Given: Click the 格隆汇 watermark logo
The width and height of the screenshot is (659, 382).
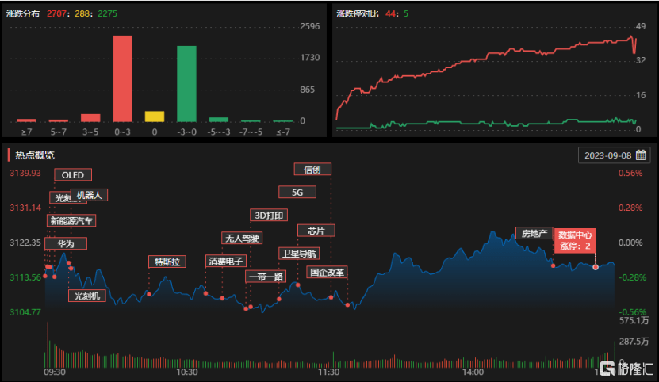Looking at the screenshot, I should click(626, 369).
